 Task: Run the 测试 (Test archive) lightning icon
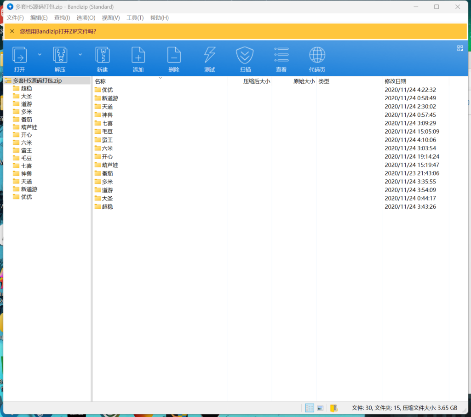point(210,56)
